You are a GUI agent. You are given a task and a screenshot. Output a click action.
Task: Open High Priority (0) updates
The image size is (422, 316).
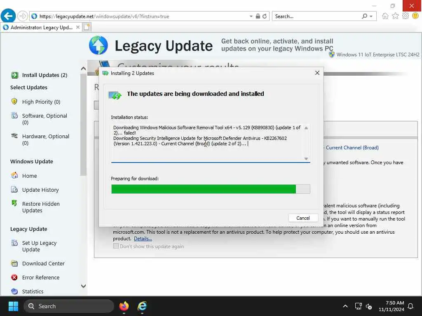41,102
